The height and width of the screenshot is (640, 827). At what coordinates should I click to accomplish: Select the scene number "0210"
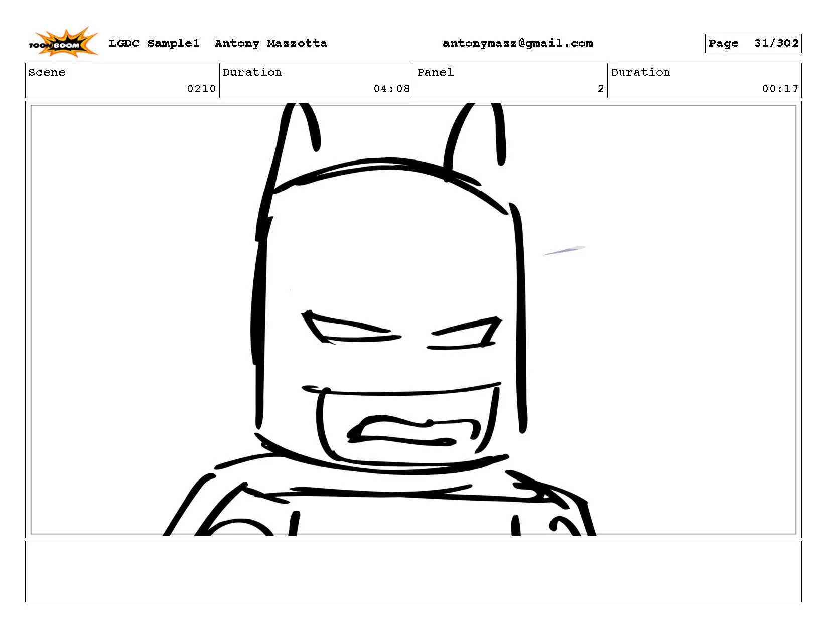tap(201, 89)
